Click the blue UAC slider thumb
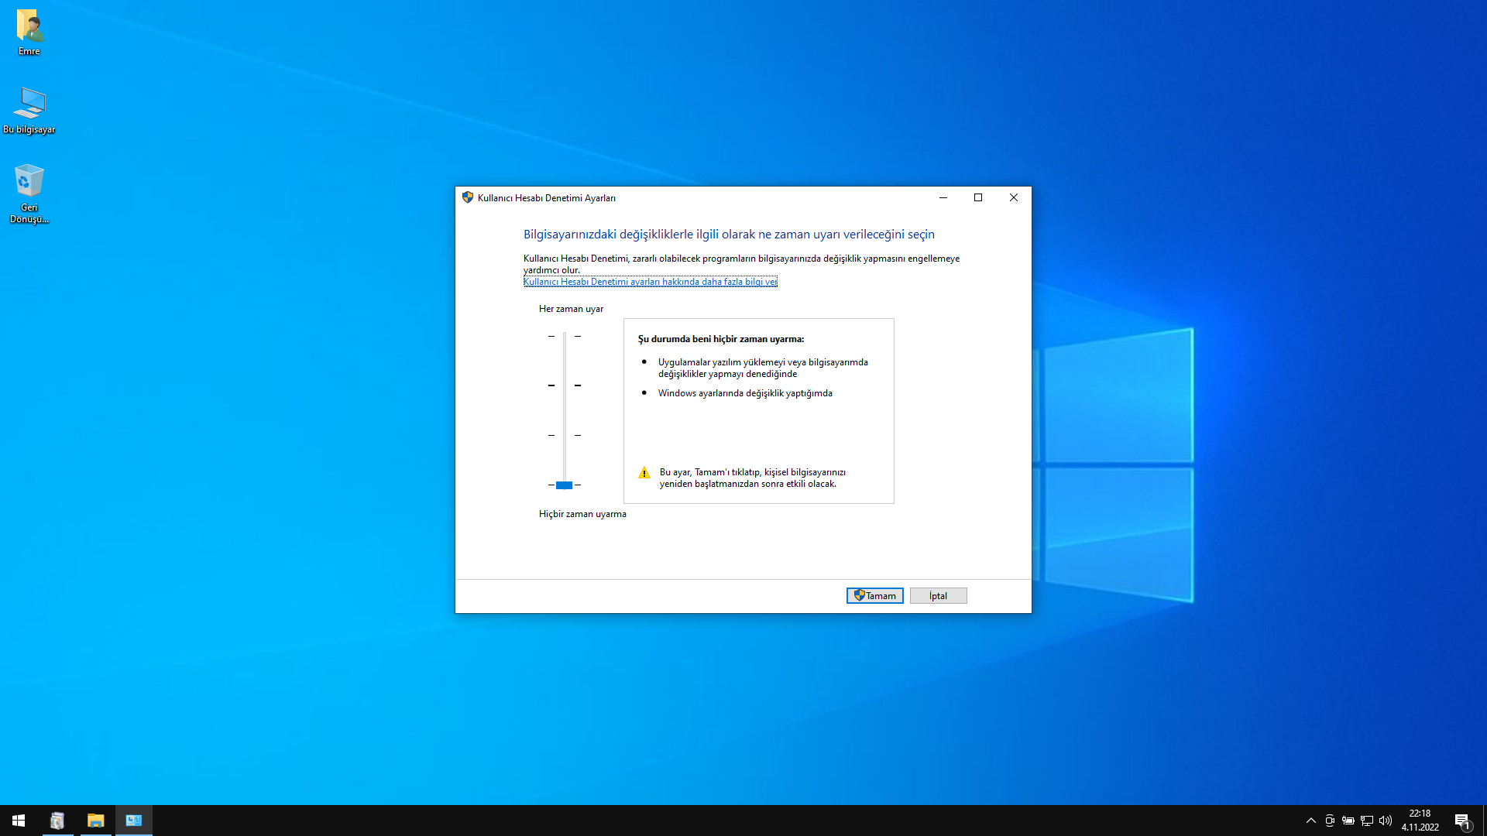Image resolution: width=1487 pixels, height=836 pixels. pos(564,485)
